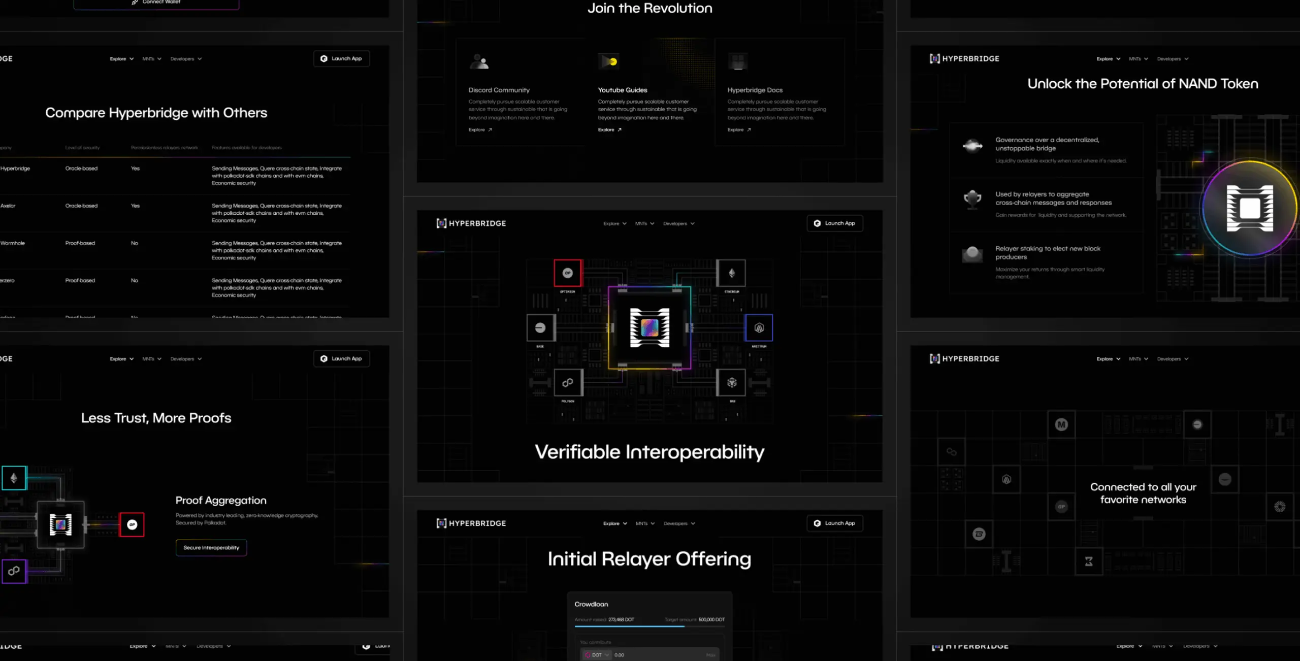Click the Mantle M icon in networks grid
This screenshot has width=1300, height=661.
[x=1061, y=424]
